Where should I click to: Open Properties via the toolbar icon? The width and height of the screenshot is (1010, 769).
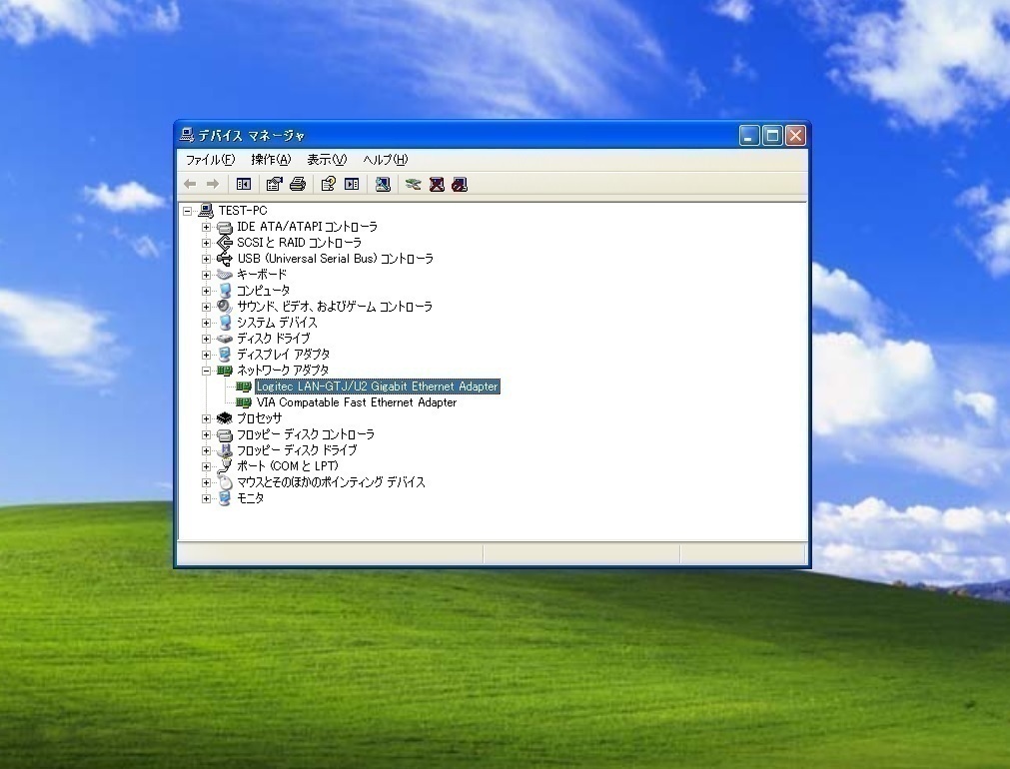click(x=274, y=184)
